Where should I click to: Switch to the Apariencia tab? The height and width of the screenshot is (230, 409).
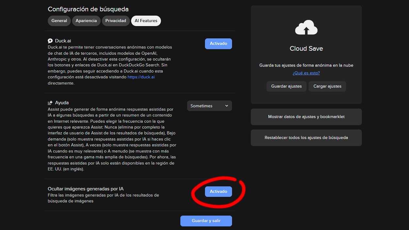tap(86, 21)
